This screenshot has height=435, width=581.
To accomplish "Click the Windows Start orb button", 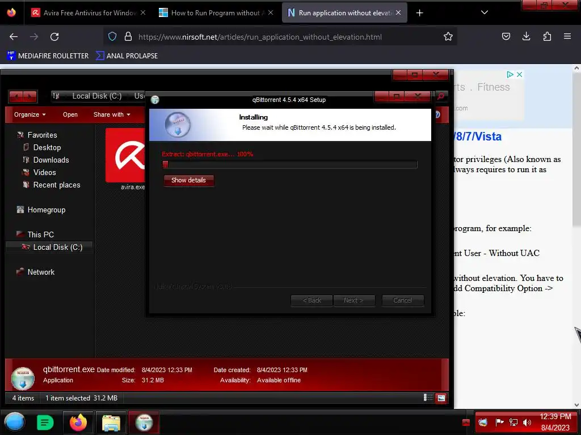I will coord(14,422).
